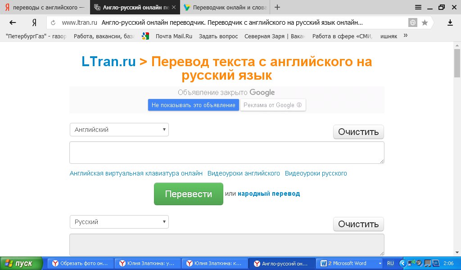Reload the page with the refresh icon

tap(53, 22)
